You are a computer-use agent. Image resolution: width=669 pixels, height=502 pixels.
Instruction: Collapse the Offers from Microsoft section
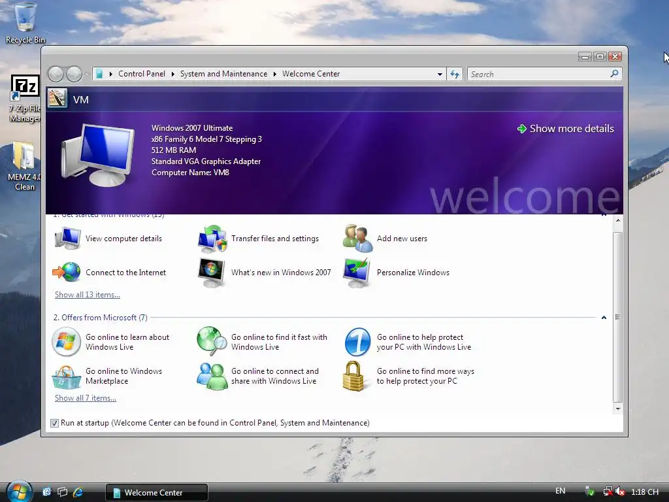tap(604, 318)
